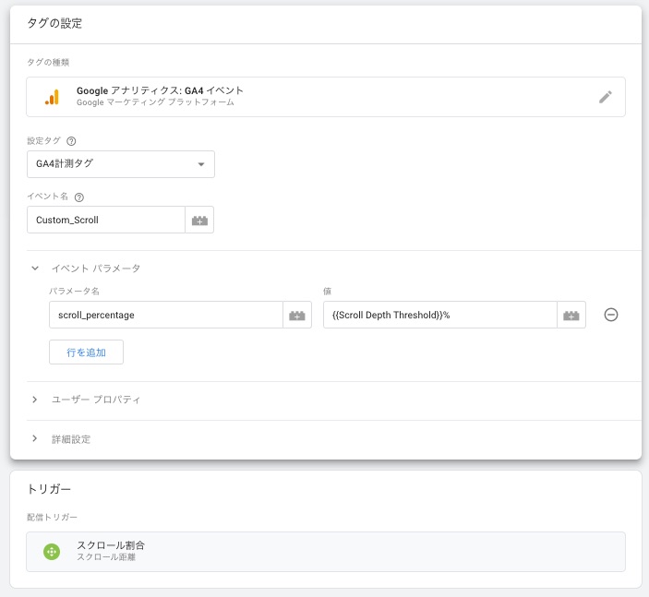Click the {{Scroll Depth Threshold}}% value field
The image size is (649, 597).
coord(439,315)
